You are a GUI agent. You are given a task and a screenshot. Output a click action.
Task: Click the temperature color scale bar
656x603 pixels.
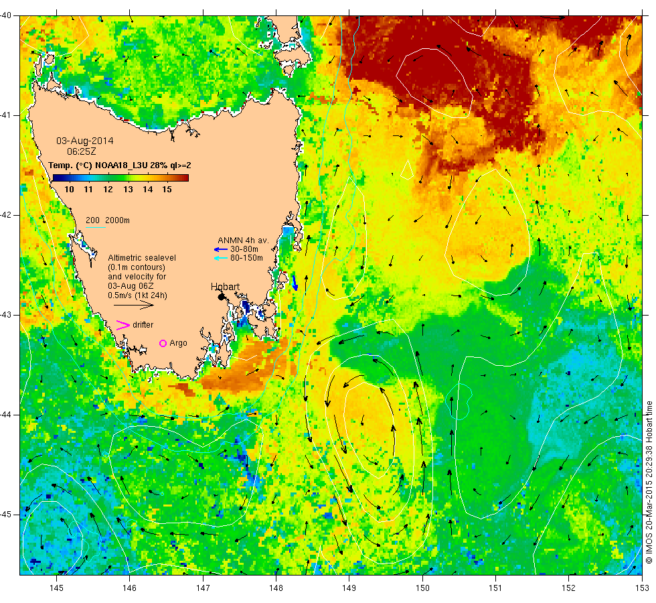(x=120, y=178)
